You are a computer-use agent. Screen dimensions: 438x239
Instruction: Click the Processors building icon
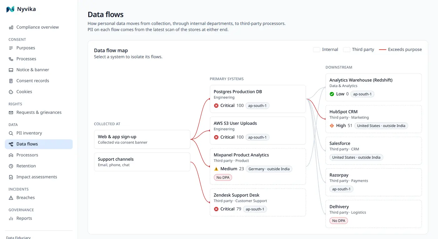[11, 155]
